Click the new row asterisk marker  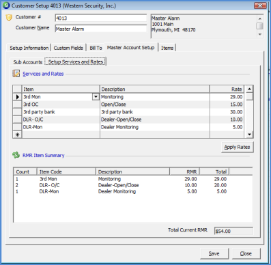pos(17,135)
